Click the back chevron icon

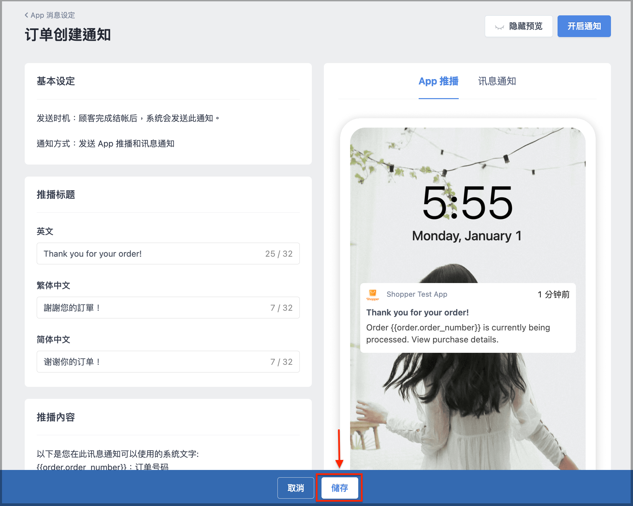coord(26,15)
